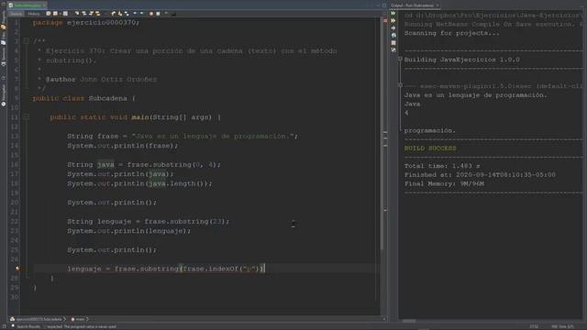Screen dimensions: 587x330
Task: Click the Next Bookmark icon
Action: (120, 14)
